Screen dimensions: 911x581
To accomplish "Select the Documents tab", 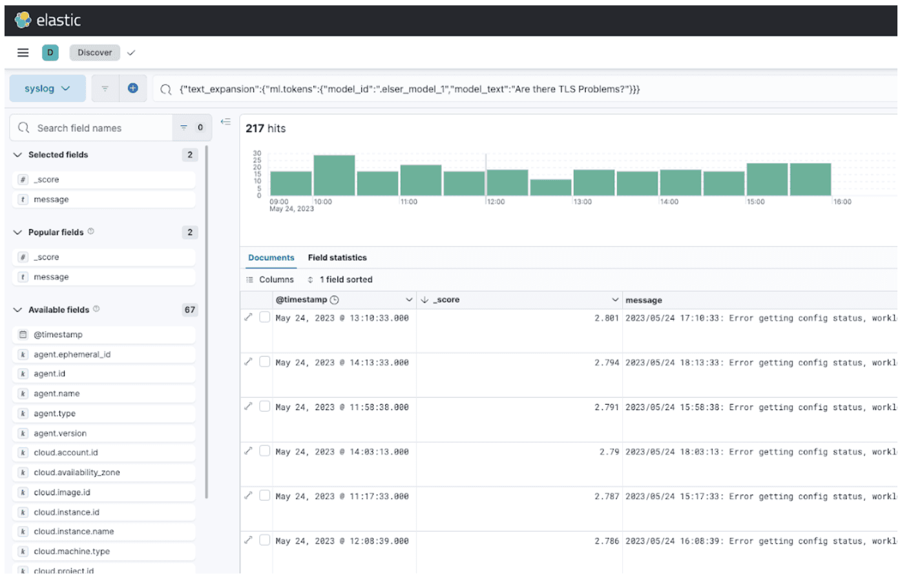I will click(x=271, y=258).
